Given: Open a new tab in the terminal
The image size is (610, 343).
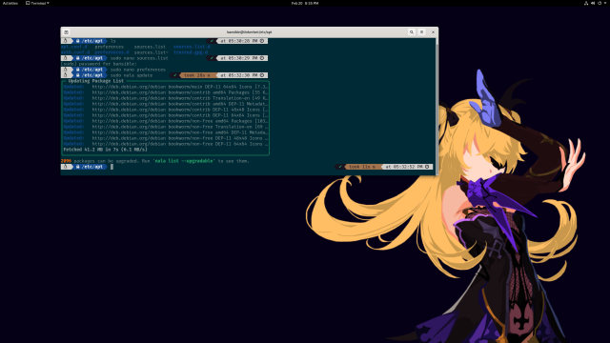Looking at the screenshot, I should 66,32.
